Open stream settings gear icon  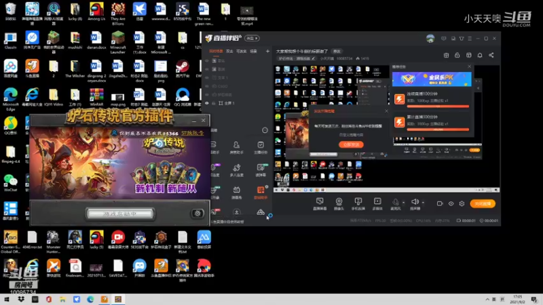(462, 204)
